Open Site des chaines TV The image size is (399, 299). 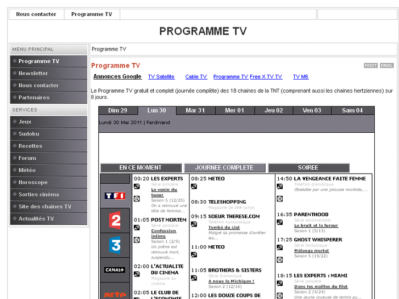point(49,207)
